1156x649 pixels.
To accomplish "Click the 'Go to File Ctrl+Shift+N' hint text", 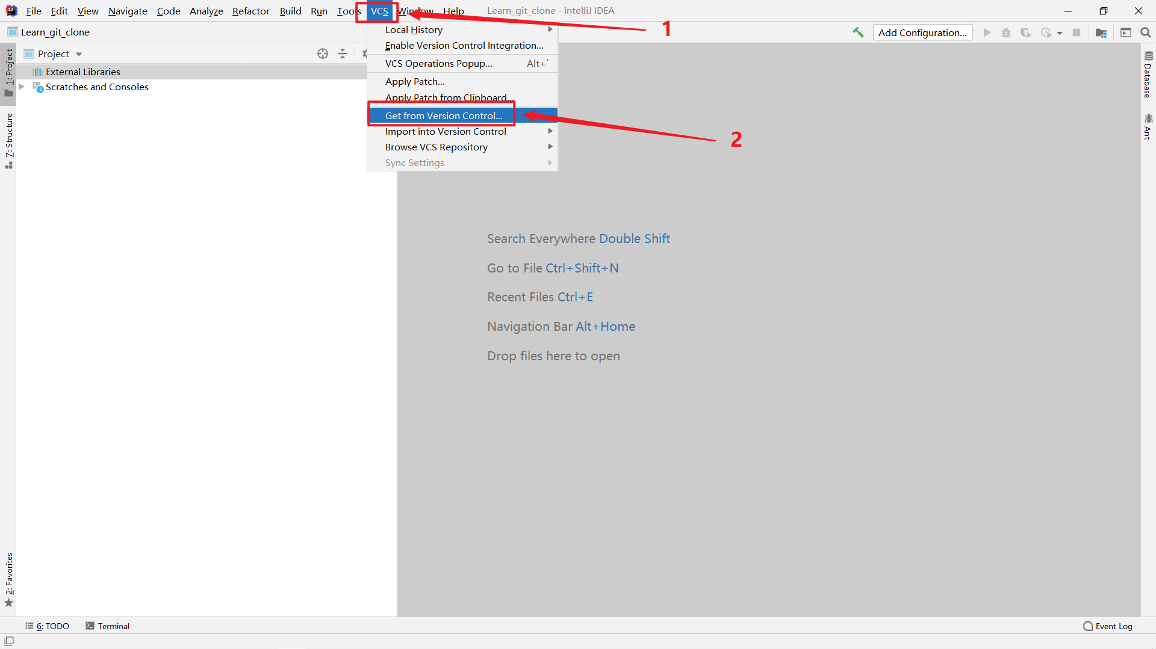I will tap(553, 268).
